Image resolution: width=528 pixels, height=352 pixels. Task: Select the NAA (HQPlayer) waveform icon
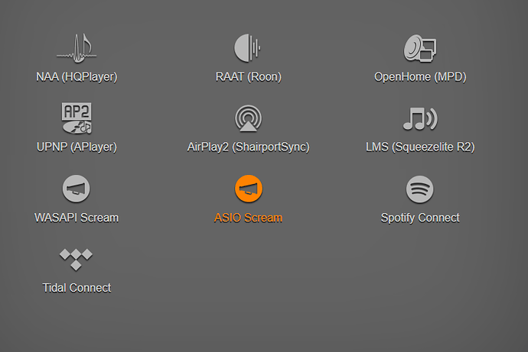pos(77,48)
